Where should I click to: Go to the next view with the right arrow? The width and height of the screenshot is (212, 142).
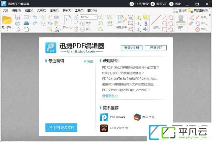[43, 23]
